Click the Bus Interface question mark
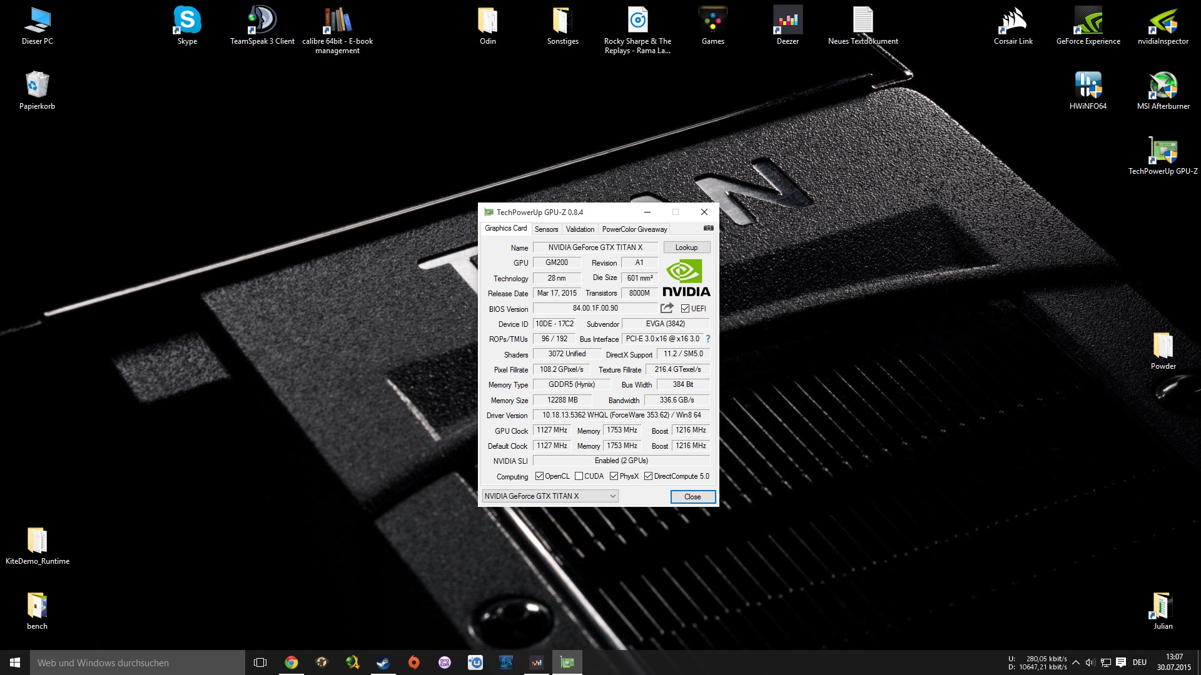1201x675 pixels. [708, 339]
